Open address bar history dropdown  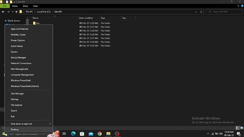[196, 12]
